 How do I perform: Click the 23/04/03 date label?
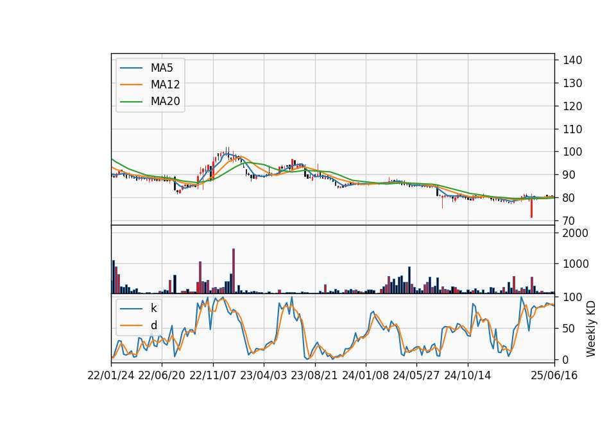(264, 376)
